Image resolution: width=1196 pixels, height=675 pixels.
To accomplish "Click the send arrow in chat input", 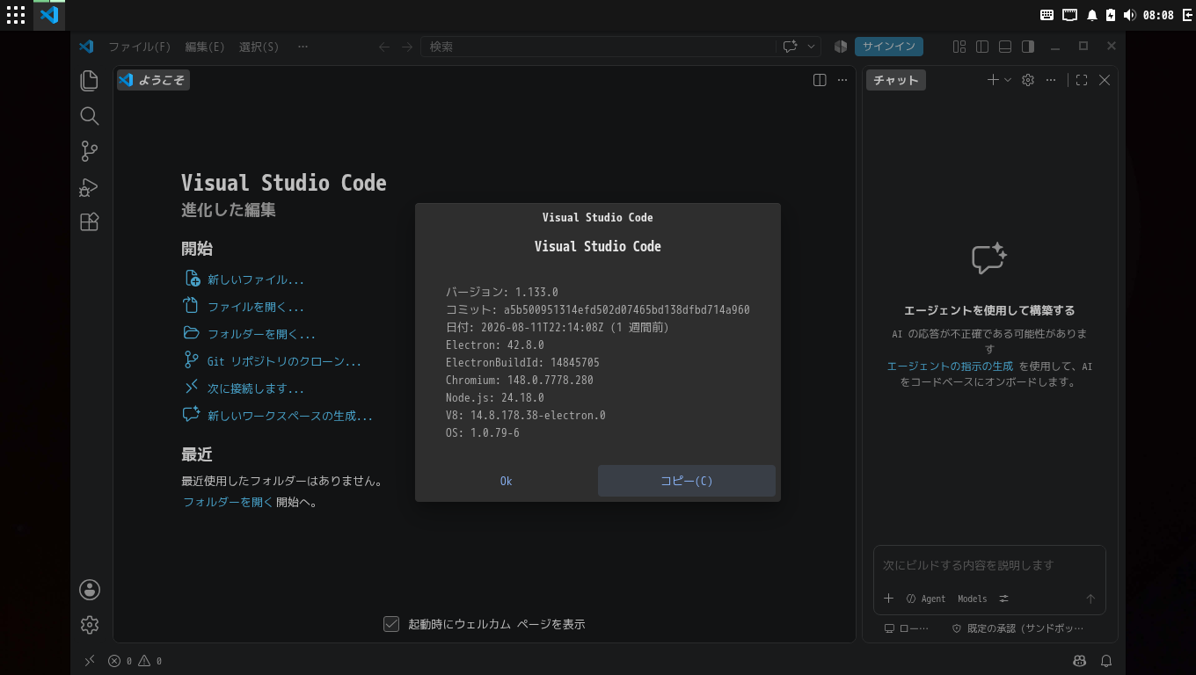I will tap(1090, 599).
